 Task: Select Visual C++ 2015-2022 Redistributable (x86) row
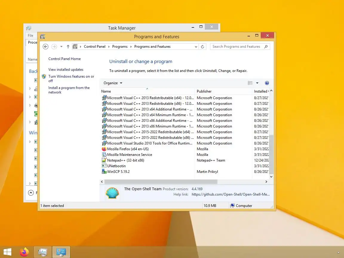coord(185,138)
